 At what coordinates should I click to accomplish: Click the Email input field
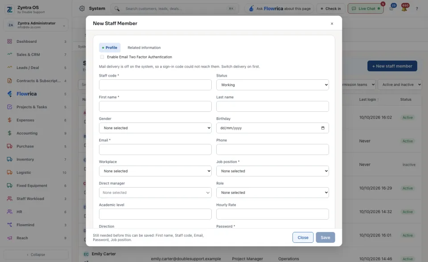[x=155, y=150]
